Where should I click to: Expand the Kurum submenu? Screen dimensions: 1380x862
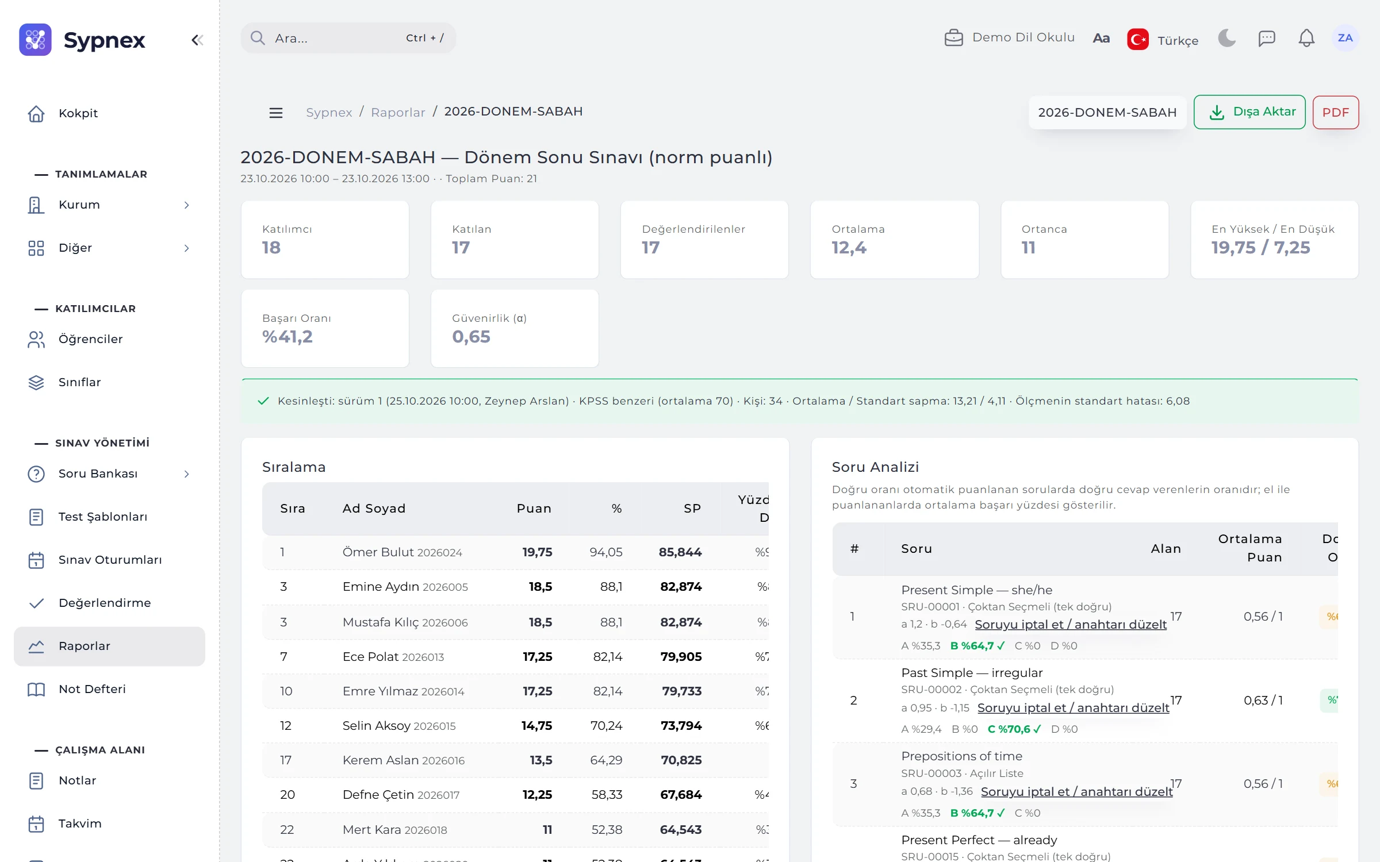coord(109,205)
